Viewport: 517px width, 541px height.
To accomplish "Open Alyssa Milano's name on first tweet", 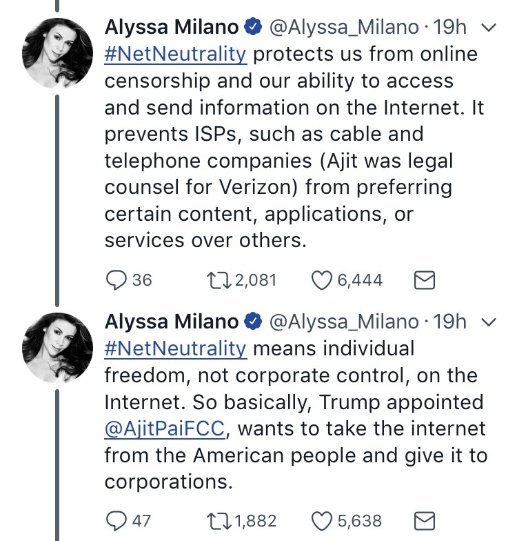I will pos(172,28).
